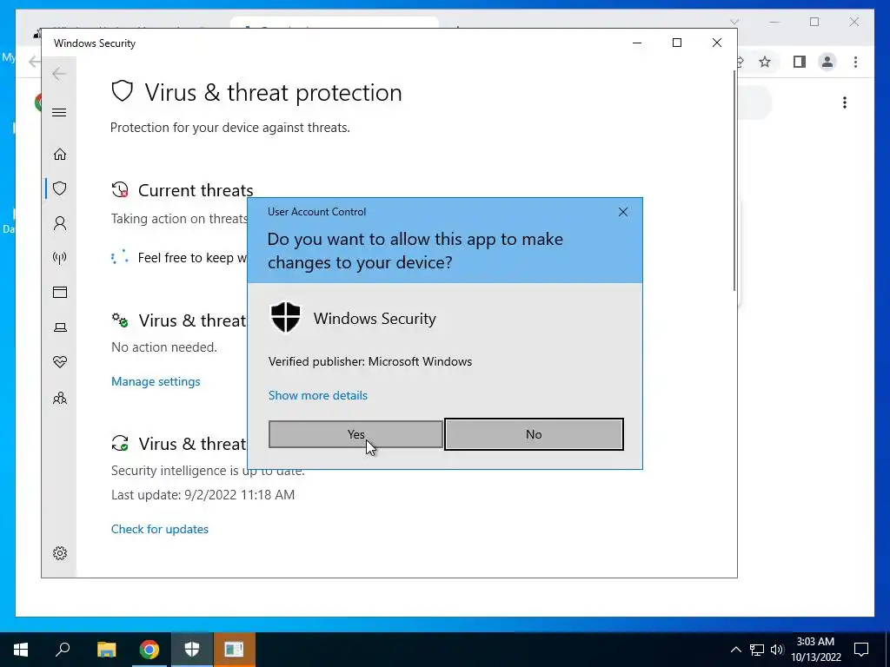Open Firewall & network protection sidebar icon
This screenshot has height=667, width=890.
point(60,258)
